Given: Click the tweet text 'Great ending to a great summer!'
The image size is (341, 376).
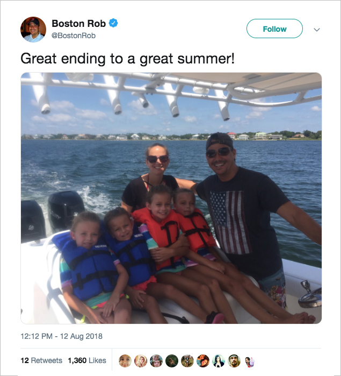Looking at the screenshot, I should [127, 59].
